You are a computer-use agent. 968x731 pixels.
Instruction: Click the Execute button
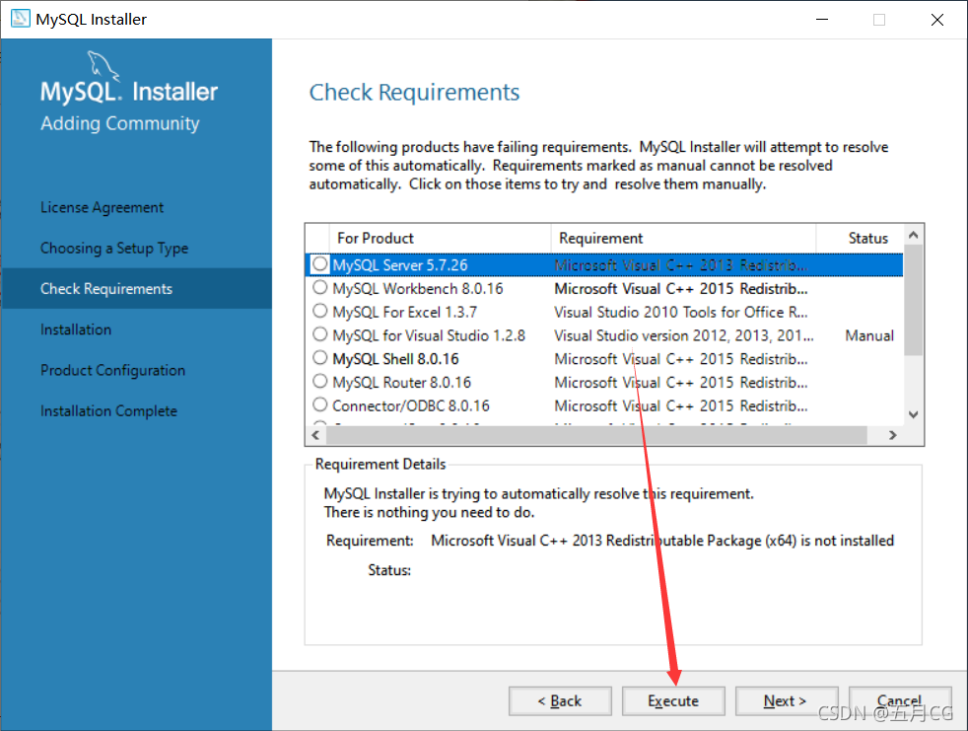pyautogui.click(x=673, y=700)
